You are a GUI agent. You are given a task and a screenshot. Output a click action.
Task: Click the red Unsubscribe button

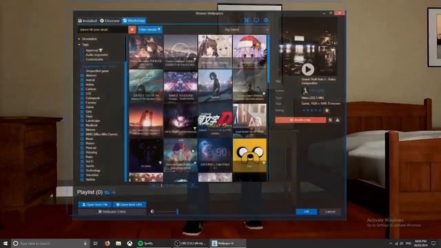click(300, 120)
